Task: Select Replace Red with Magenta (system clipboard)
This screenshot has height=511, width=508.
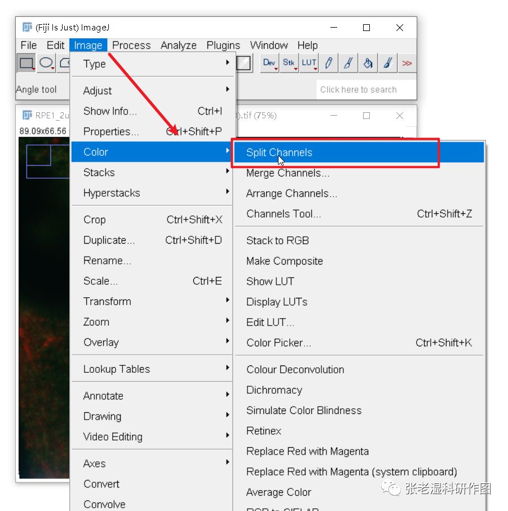Action: [x=359, y=472]
